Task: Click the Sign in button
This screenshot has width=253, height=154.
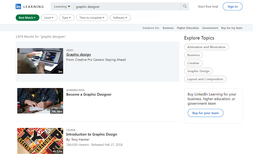Action: [x=233, y=6]
